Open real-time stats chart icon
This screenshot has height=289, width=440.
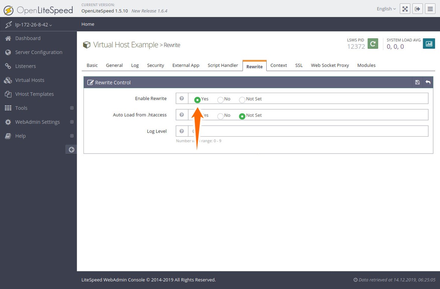[429, 44]
